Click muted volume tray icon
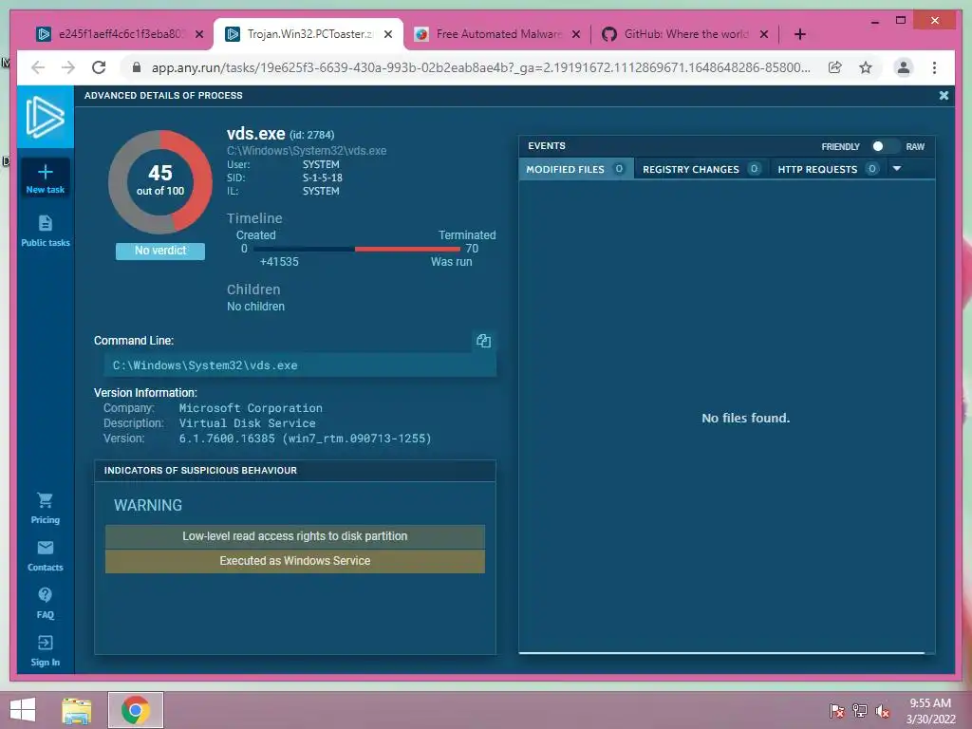This screenshot has height=729, width=972. tap(883, 711)
